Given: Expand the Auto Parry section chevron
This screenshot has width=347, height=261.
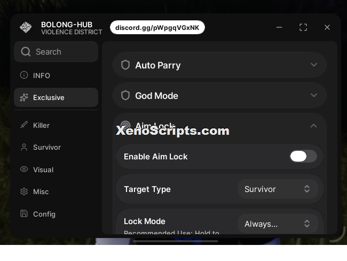Looking at the screenshot, I should tap(314, 65).
